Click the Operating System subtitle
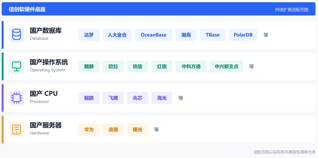The width and height of the screenshot is (318, 158). pyautogui.click(x=47, y=70)
